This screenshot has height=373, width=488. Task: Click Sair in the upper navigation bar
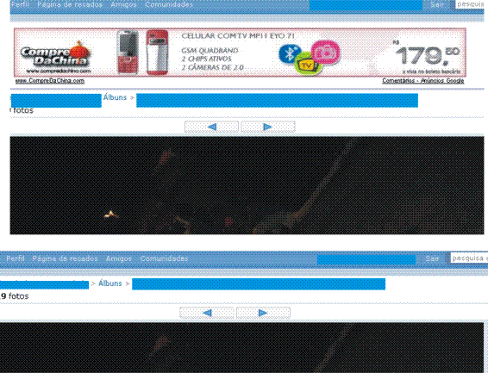click(437, 4)
